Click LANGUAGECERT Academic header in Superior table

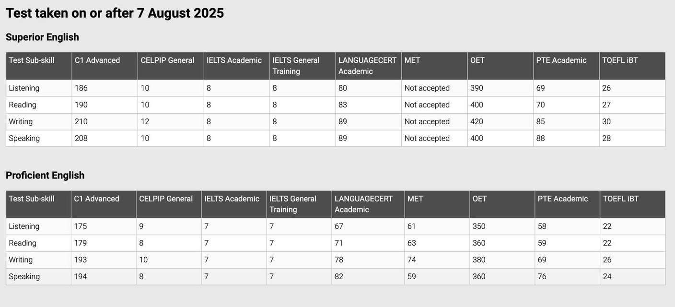pos(367,66)
